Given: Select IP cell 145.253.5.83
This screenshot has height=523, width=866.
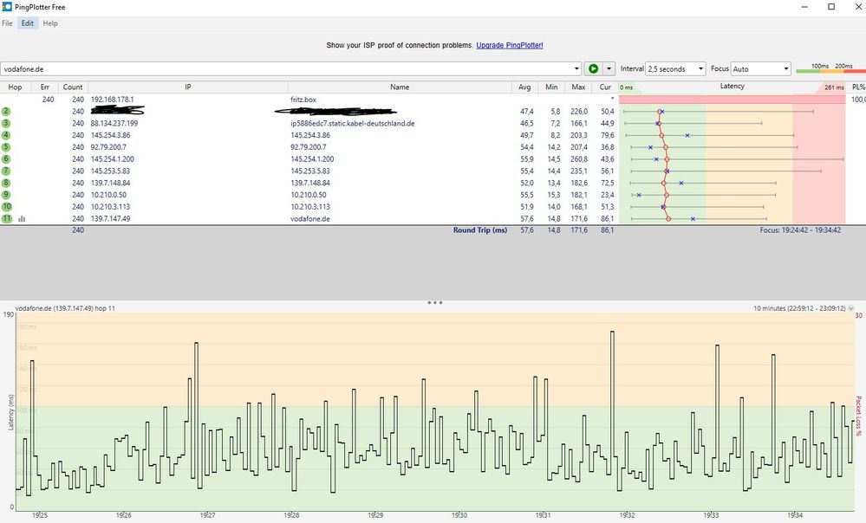Looking at the screenshot, I should pyautogui.click(x=110, y=171).
